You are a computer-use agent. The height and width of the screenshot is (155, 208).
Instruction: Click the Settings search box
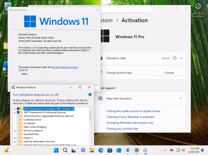pos(126,10)
